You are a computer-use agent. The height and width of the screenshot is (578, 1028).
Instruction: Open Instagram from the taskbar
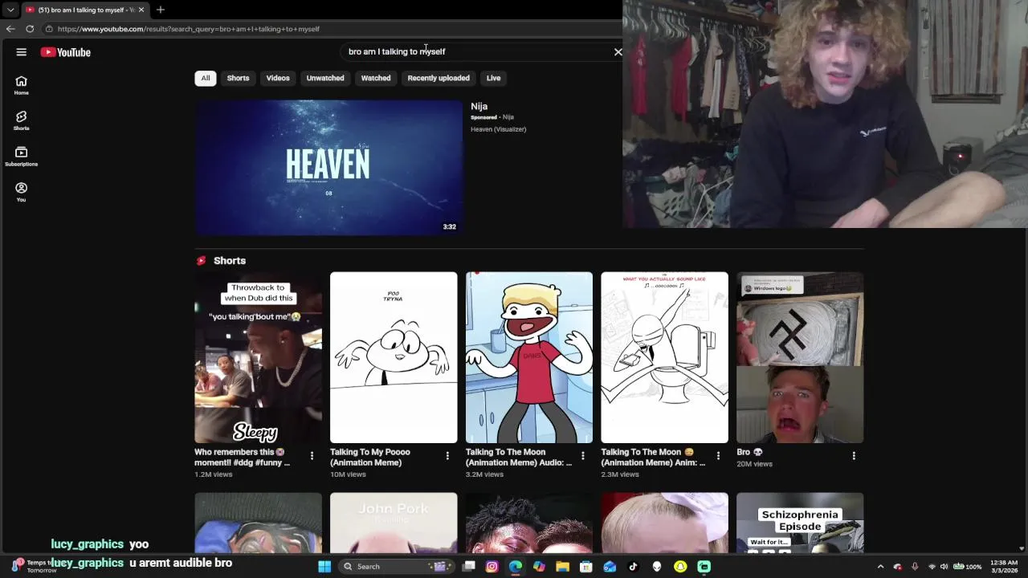click(492, 567)
